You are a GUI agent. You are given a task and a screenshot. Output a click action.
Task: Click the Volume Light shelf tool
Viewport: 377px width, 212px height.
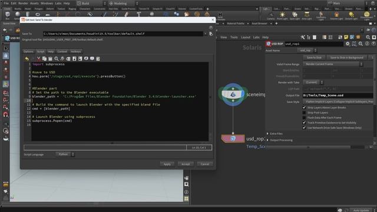pos(336,16)
